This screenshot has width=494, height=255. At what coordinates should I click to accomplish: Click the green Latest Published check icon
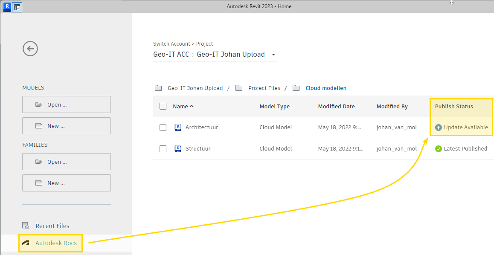pyautogui.click(x=438, y=148)
